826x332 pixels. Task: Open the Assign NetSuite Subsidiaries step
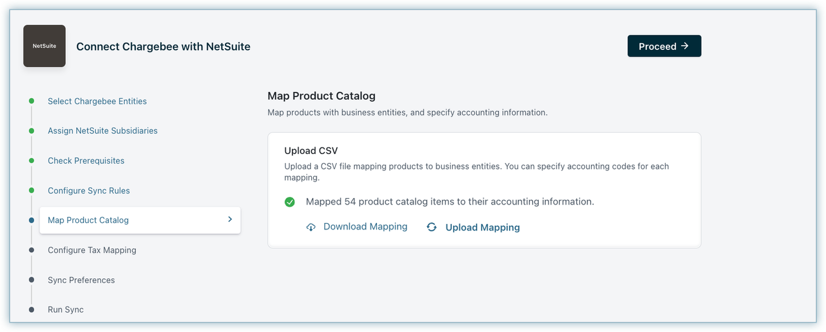[103, 131]
